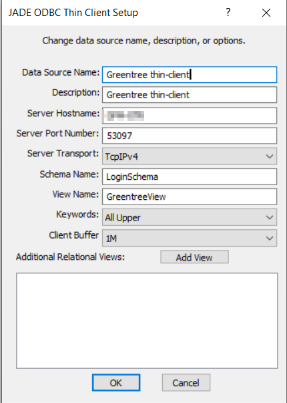Click the Data Source Name input field

190,75
